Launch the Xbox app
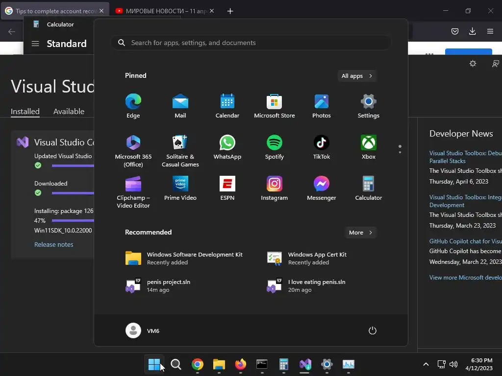502x376 pixels. [x=369, y=147]
